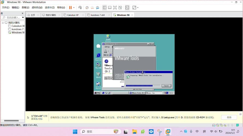The height and width of the screenshot is (136, 243).
Task: Toggle the thumbnail bar view icon
Action: pos(110,8)
